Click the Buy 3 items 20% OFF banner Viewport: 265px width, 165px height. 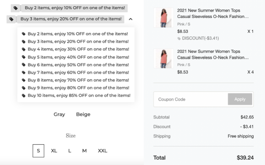click(x=71, y=19)
